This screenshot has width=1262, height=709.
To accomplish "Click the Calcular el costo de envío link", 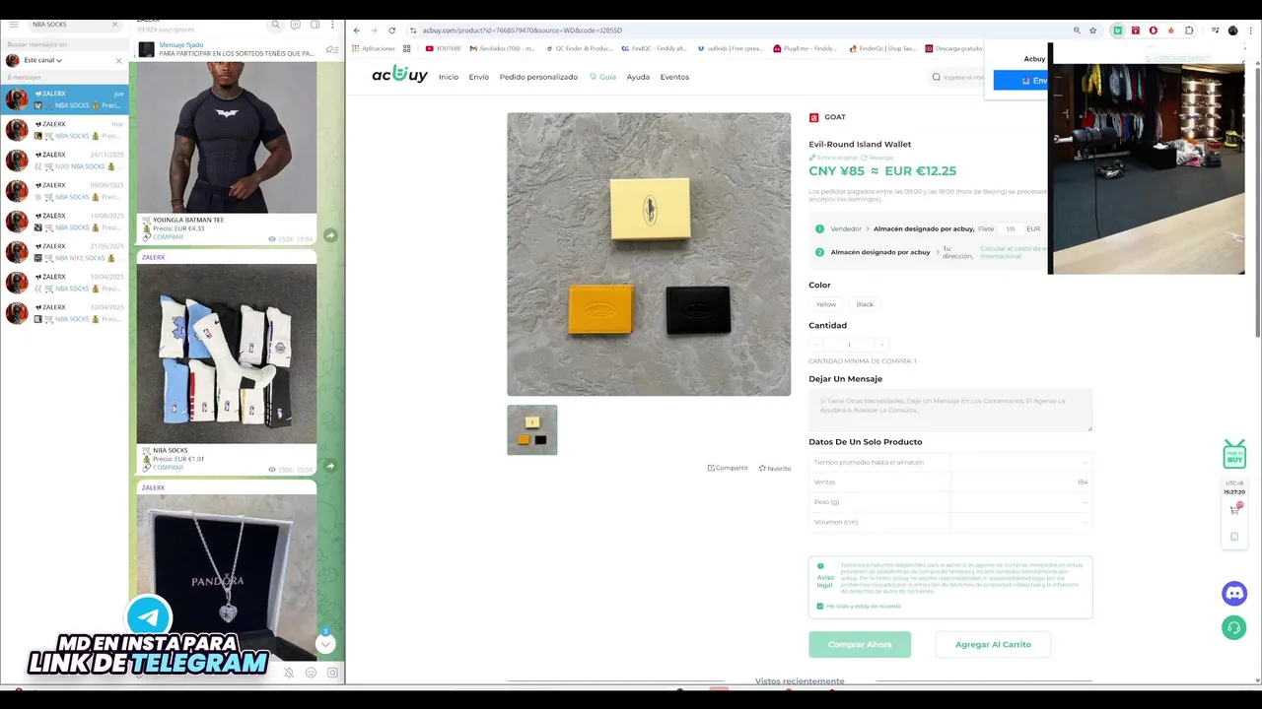I will click(1014, 252).
